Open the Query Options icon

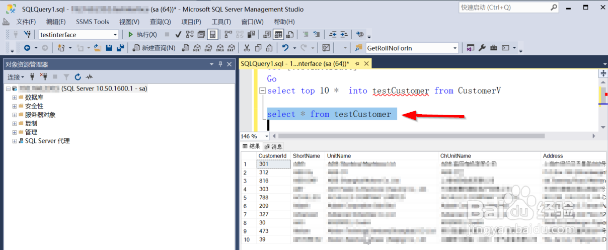(201, 35)
